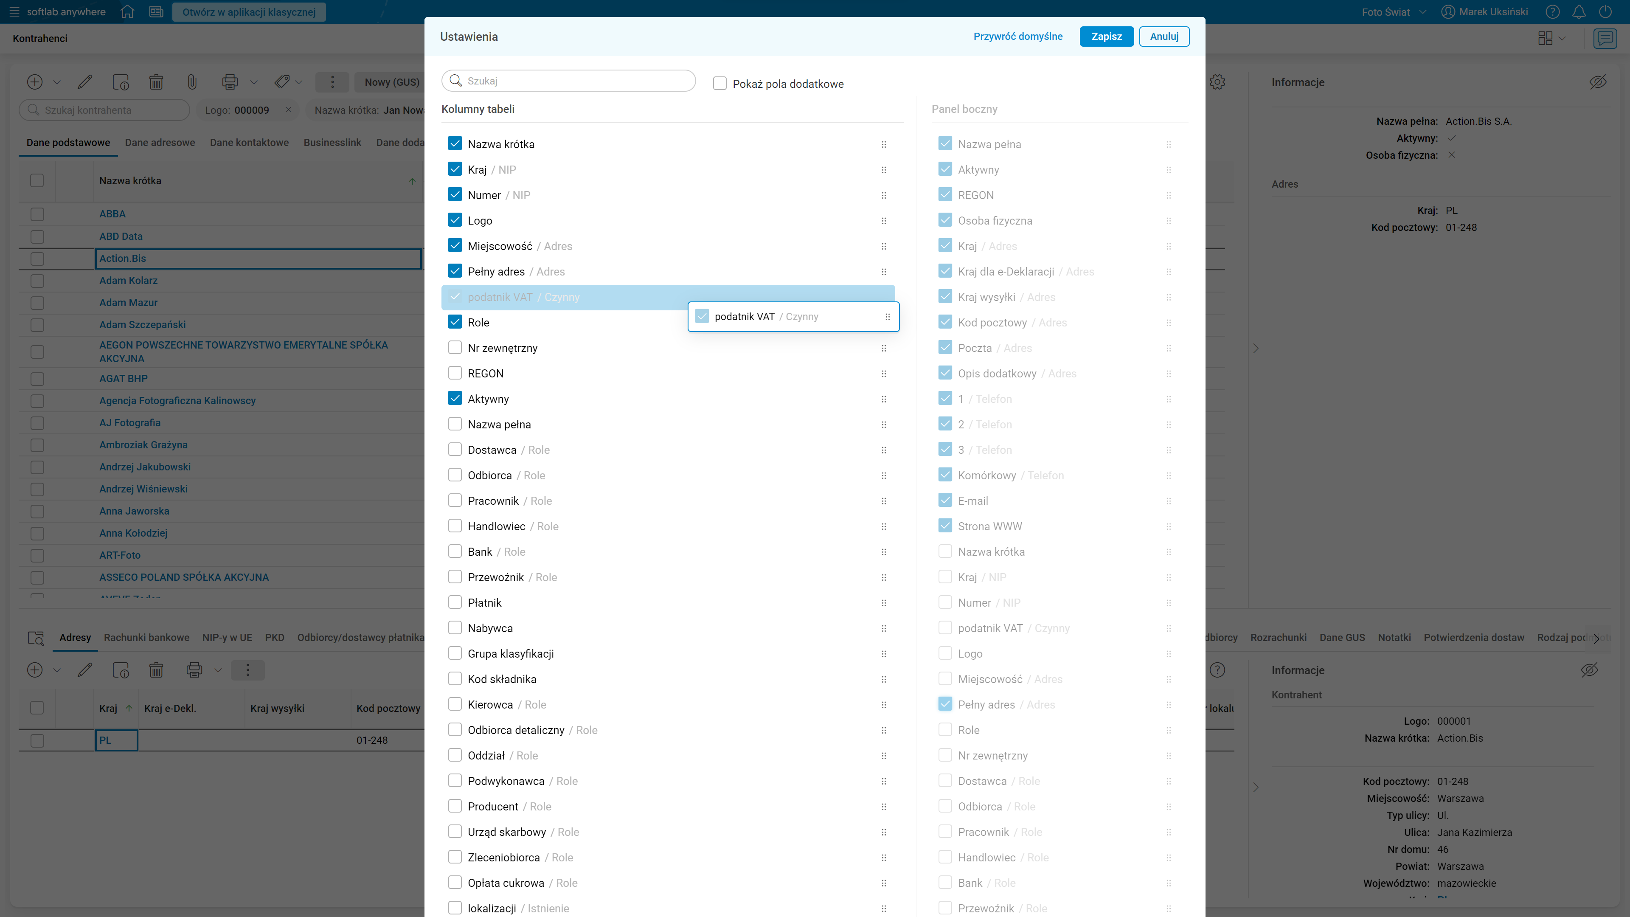Click the paperclip attachment icon

tap(192, 82)
